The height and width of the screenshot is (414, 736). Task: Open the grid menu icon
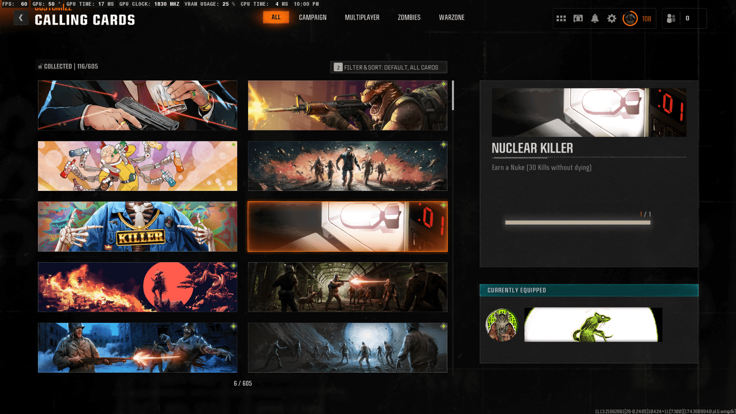click(x=561, y=18)
